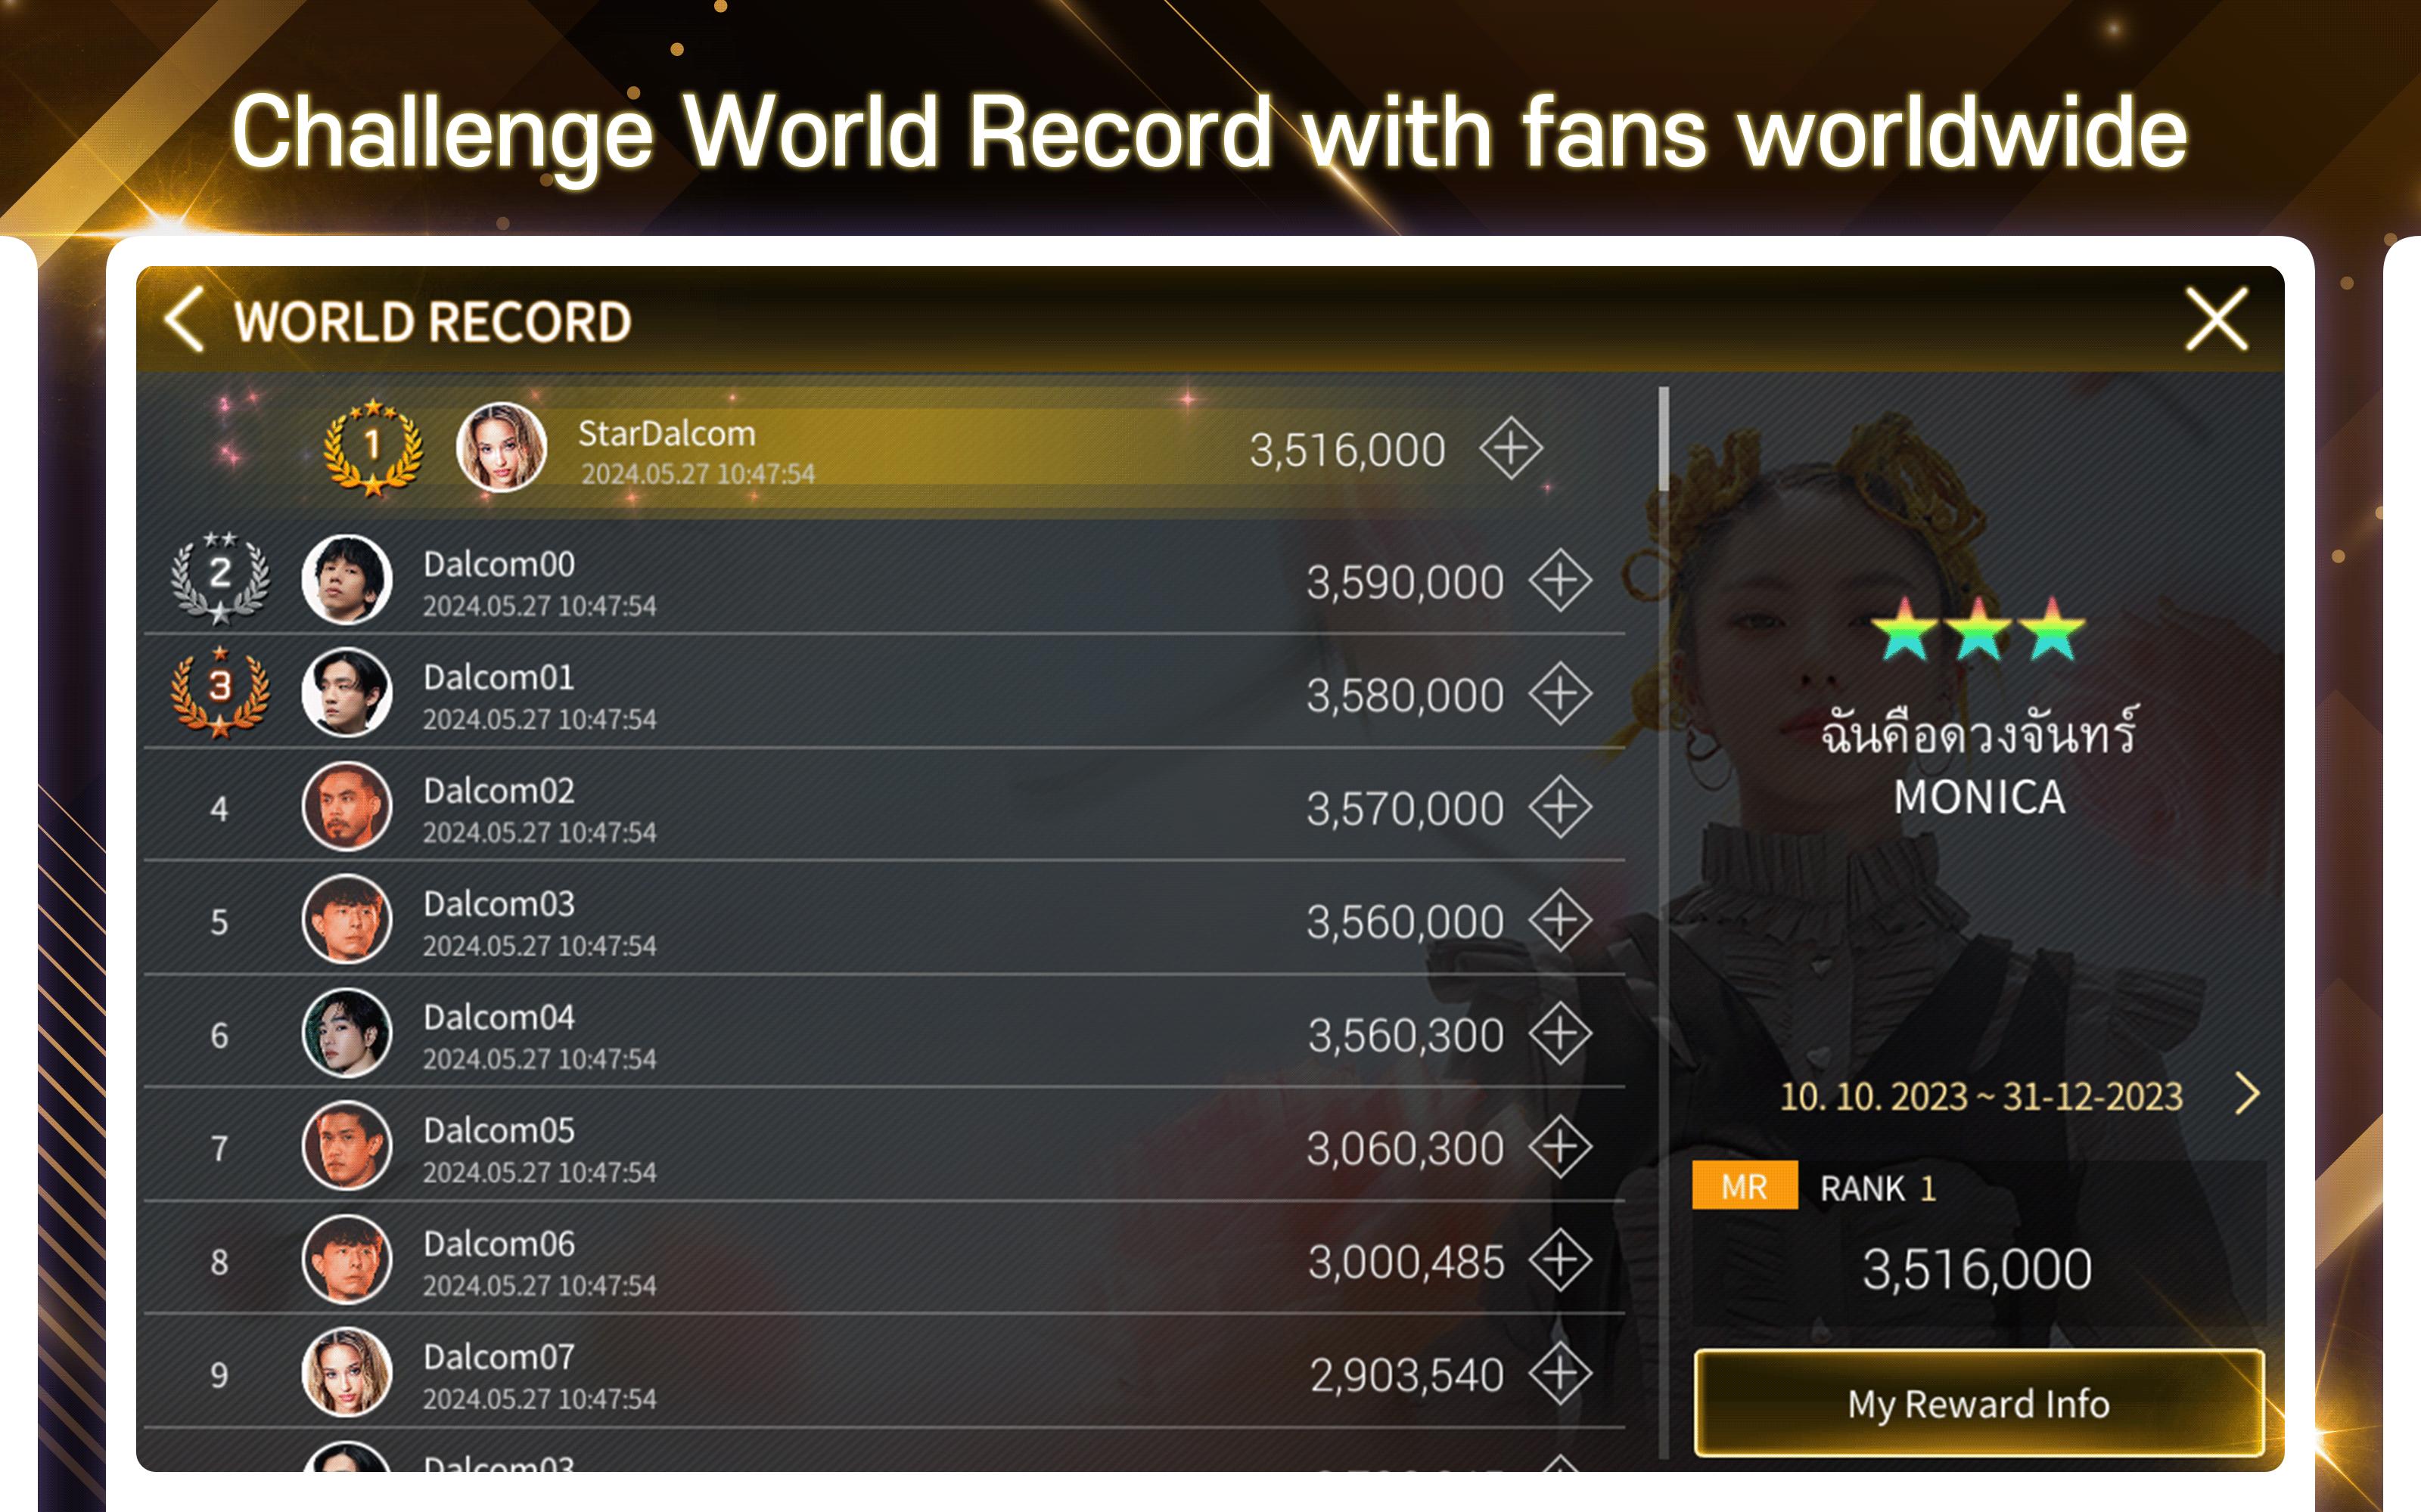This screenshot has width=2421, height=1512.
Task: Select the MONICA song title
Action: click(1979, 797)
